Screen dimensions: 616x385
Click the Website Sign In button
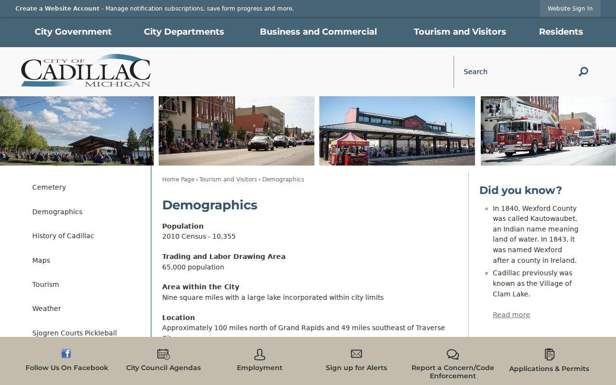click(570, 9)
